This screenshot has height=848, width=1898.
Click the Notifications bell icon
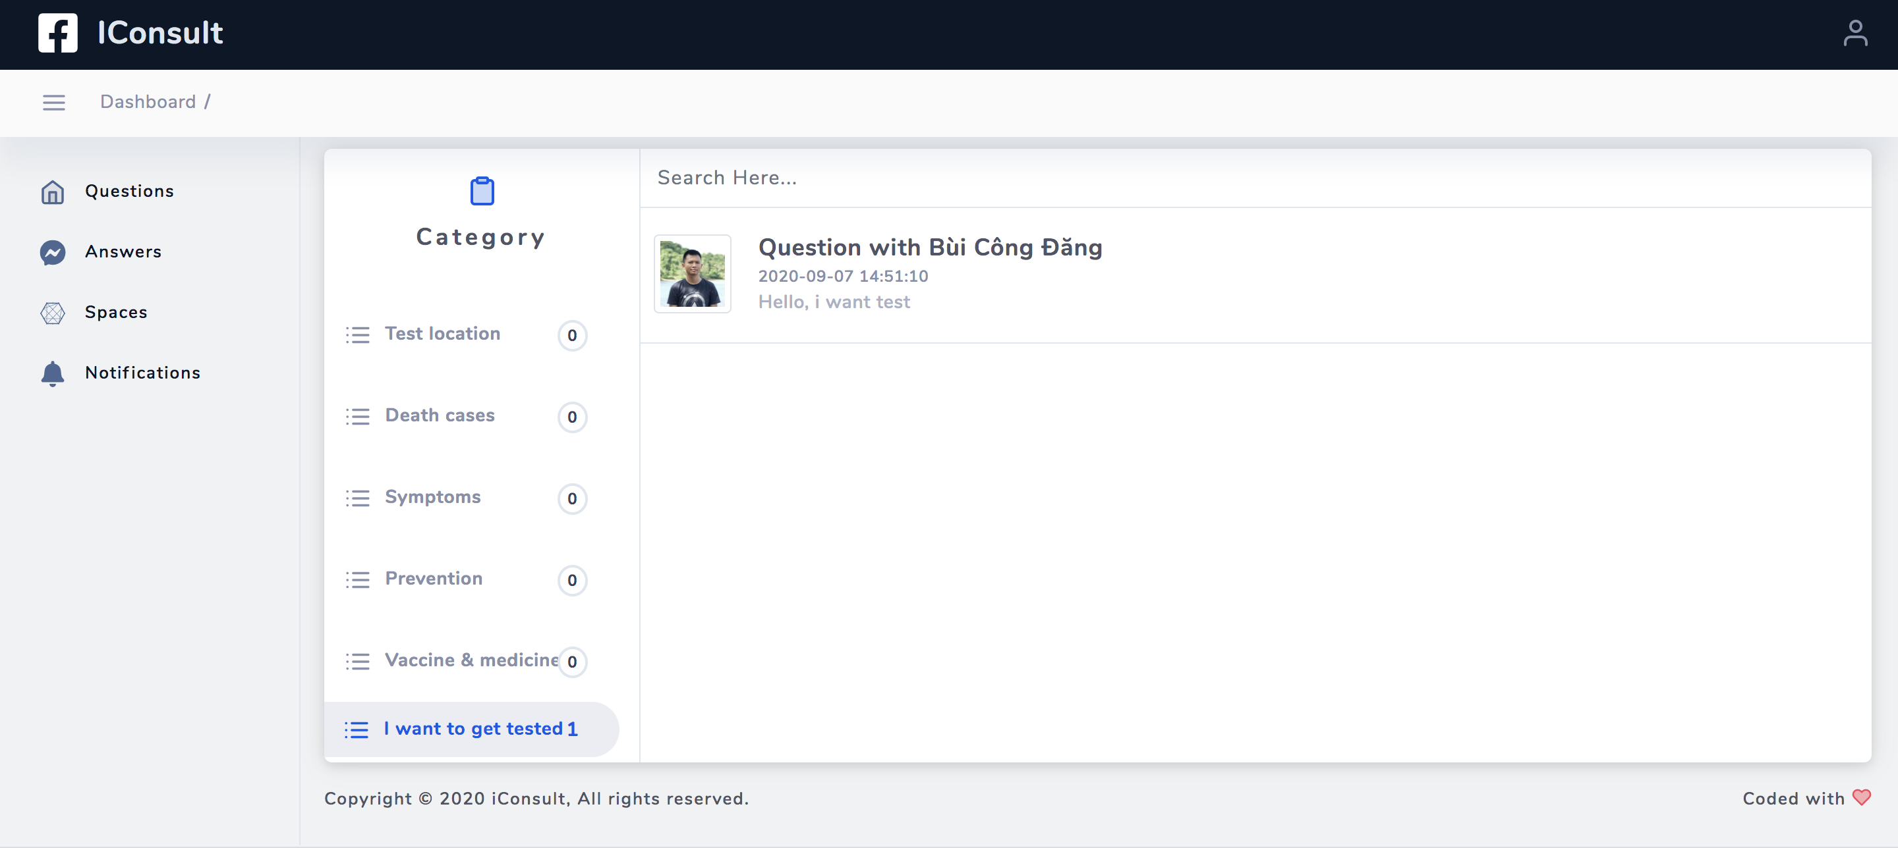52,374
